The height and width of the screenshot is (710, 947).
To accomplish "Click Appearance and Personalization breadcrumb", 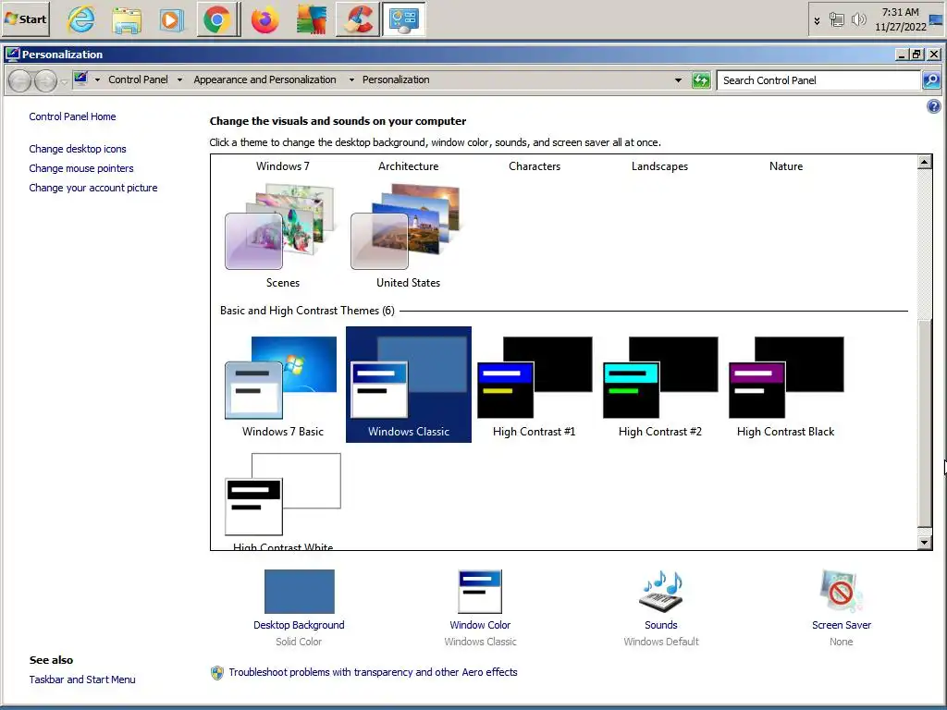I will (x=264, y=80).
